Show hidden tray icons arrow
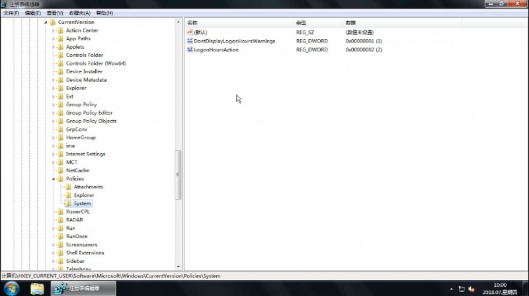 (x=452, y=289)
